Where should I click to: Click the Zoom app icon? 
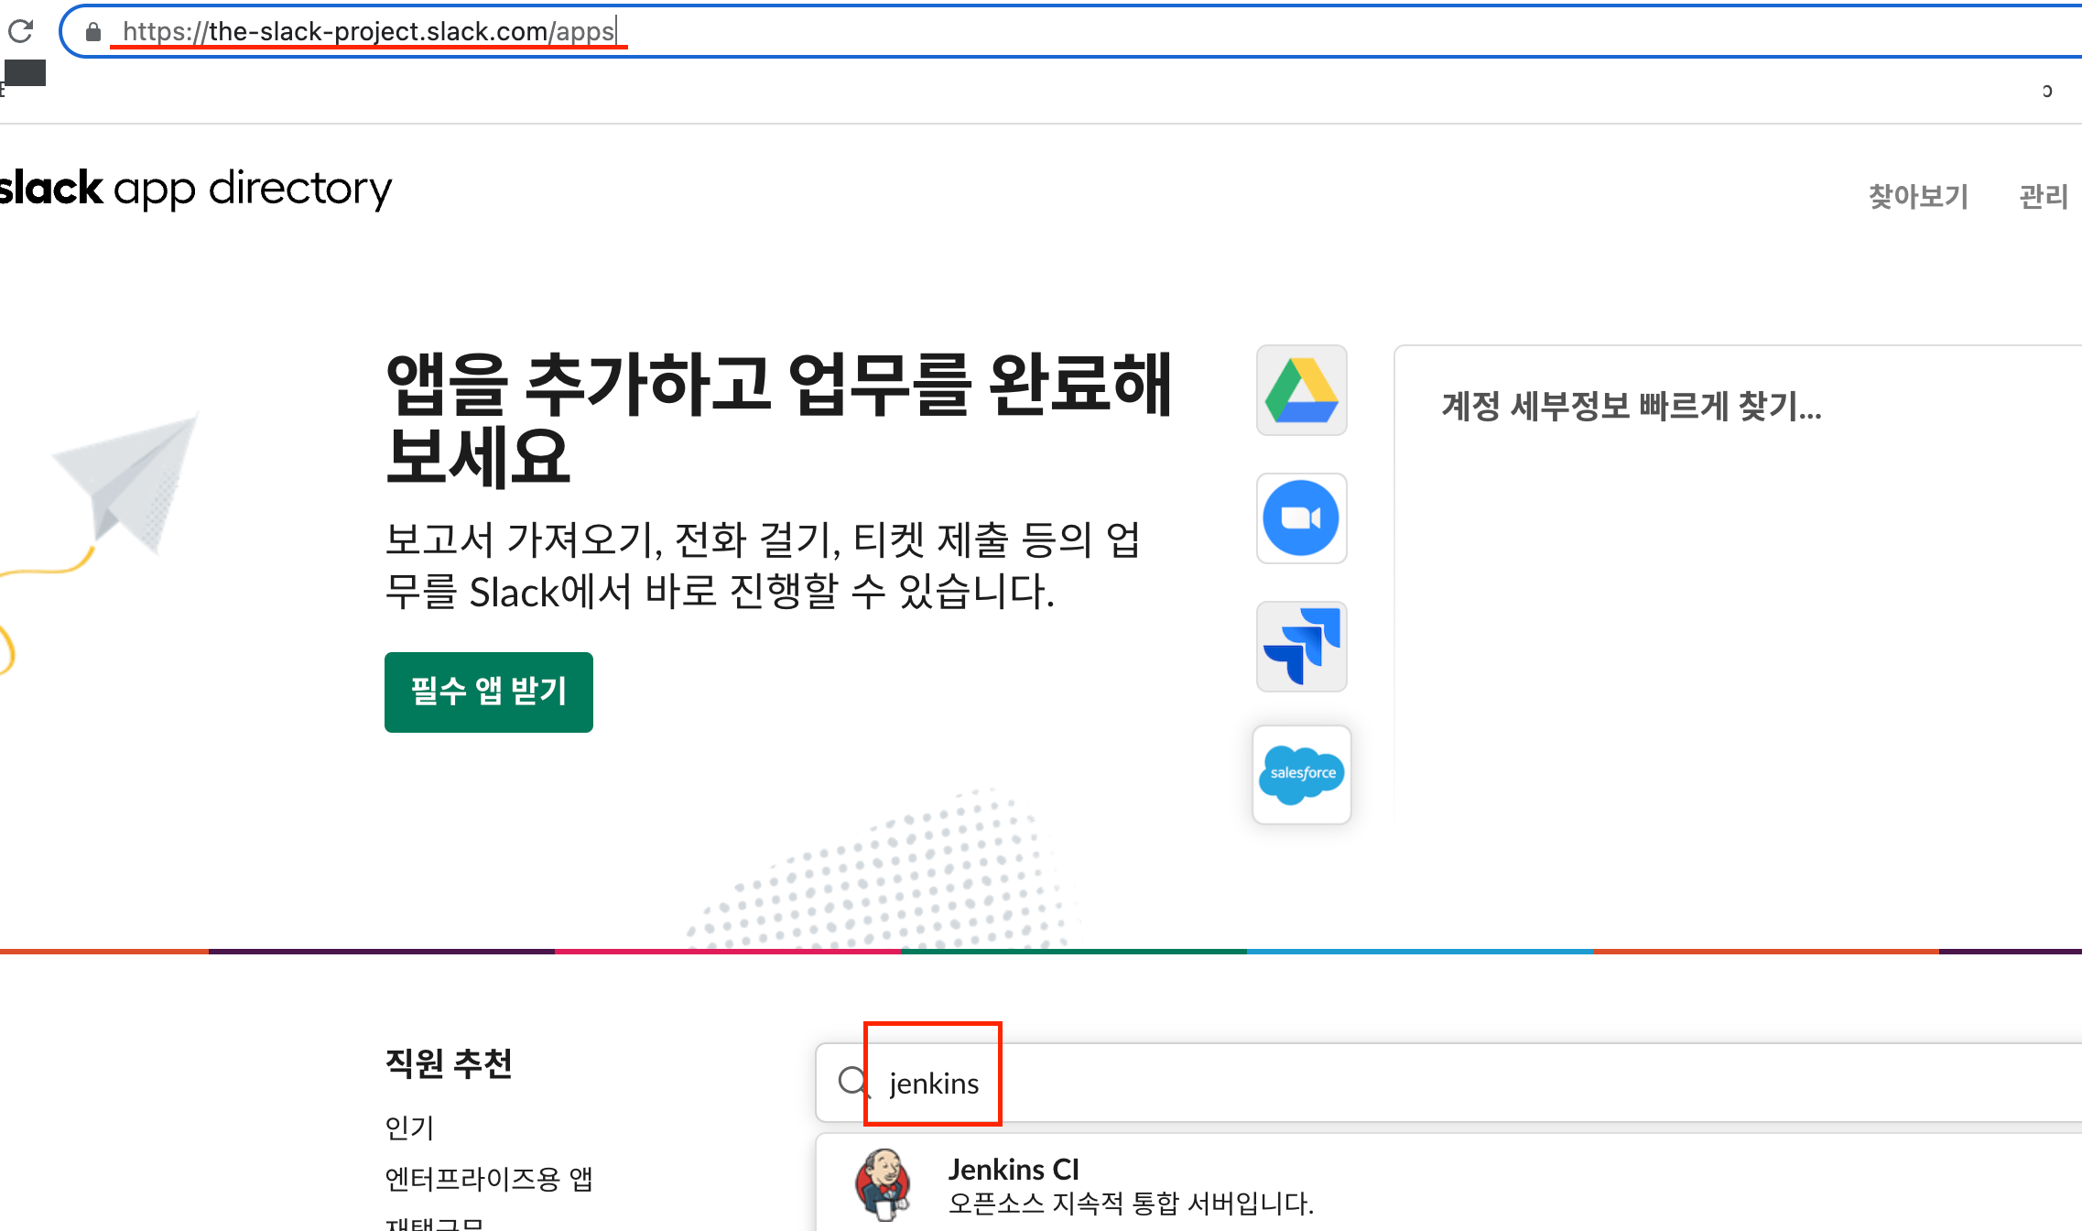click(x=1301, y=518)
